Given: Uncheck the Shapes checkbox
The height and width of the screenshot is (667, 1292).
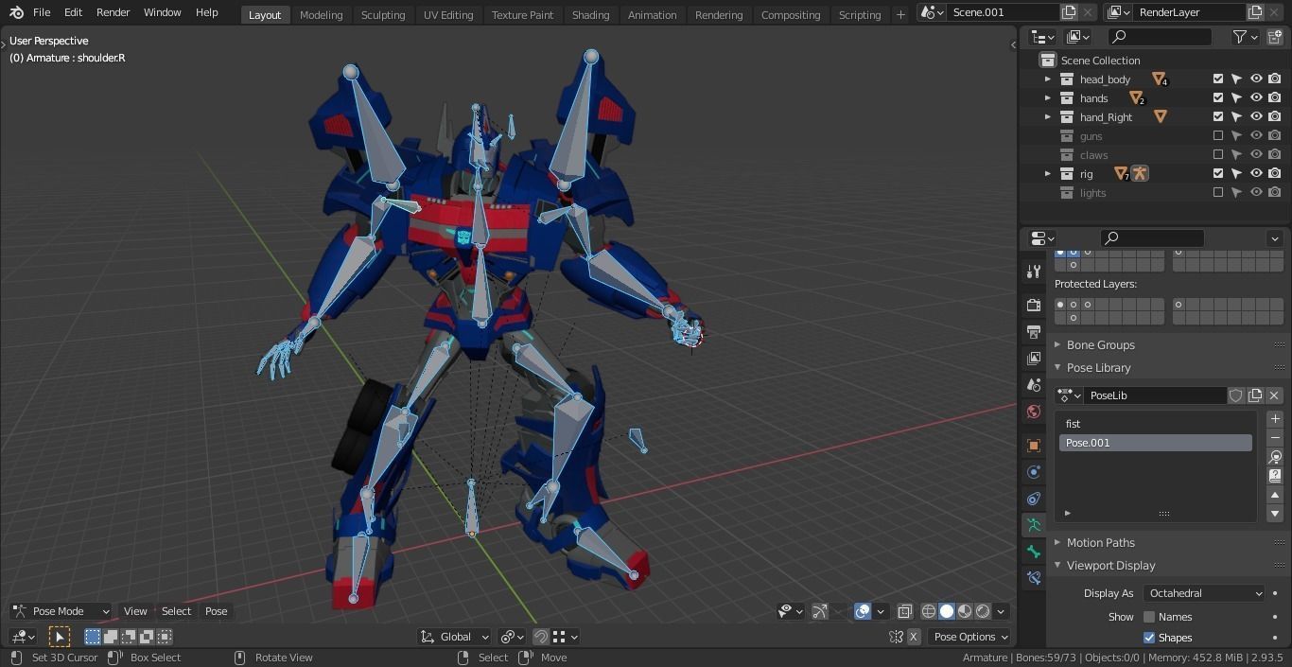Looking at the screenshot, I should click(1149, 638).
